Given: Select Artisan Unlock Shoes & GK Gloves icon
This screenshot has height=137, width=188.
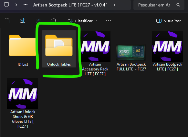Looking at the screenshot, I should (x=23, y=94).
